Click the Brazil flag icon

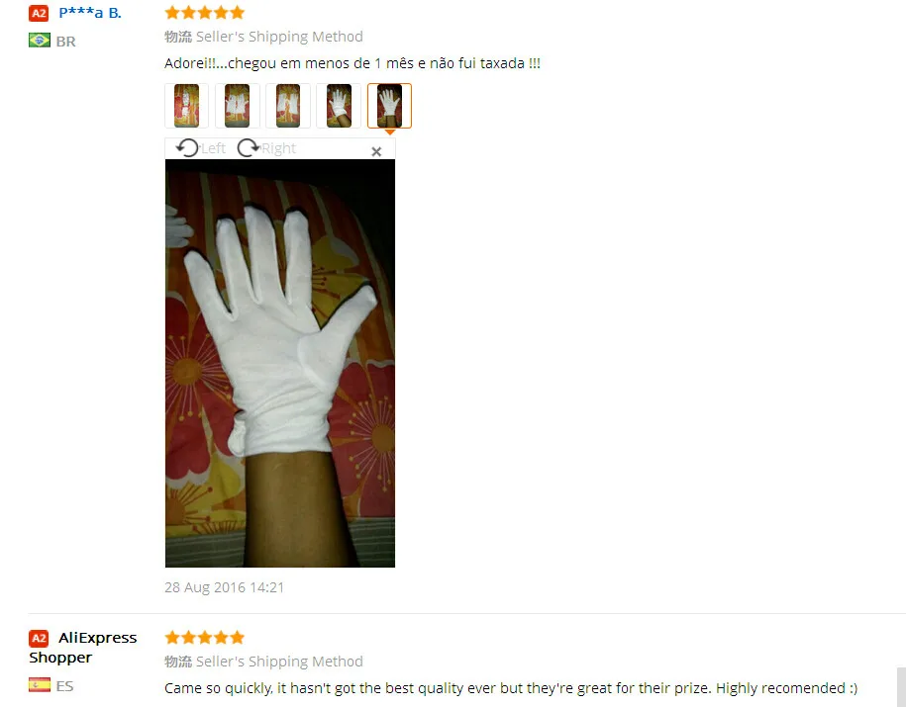click(x=40, y=41)
